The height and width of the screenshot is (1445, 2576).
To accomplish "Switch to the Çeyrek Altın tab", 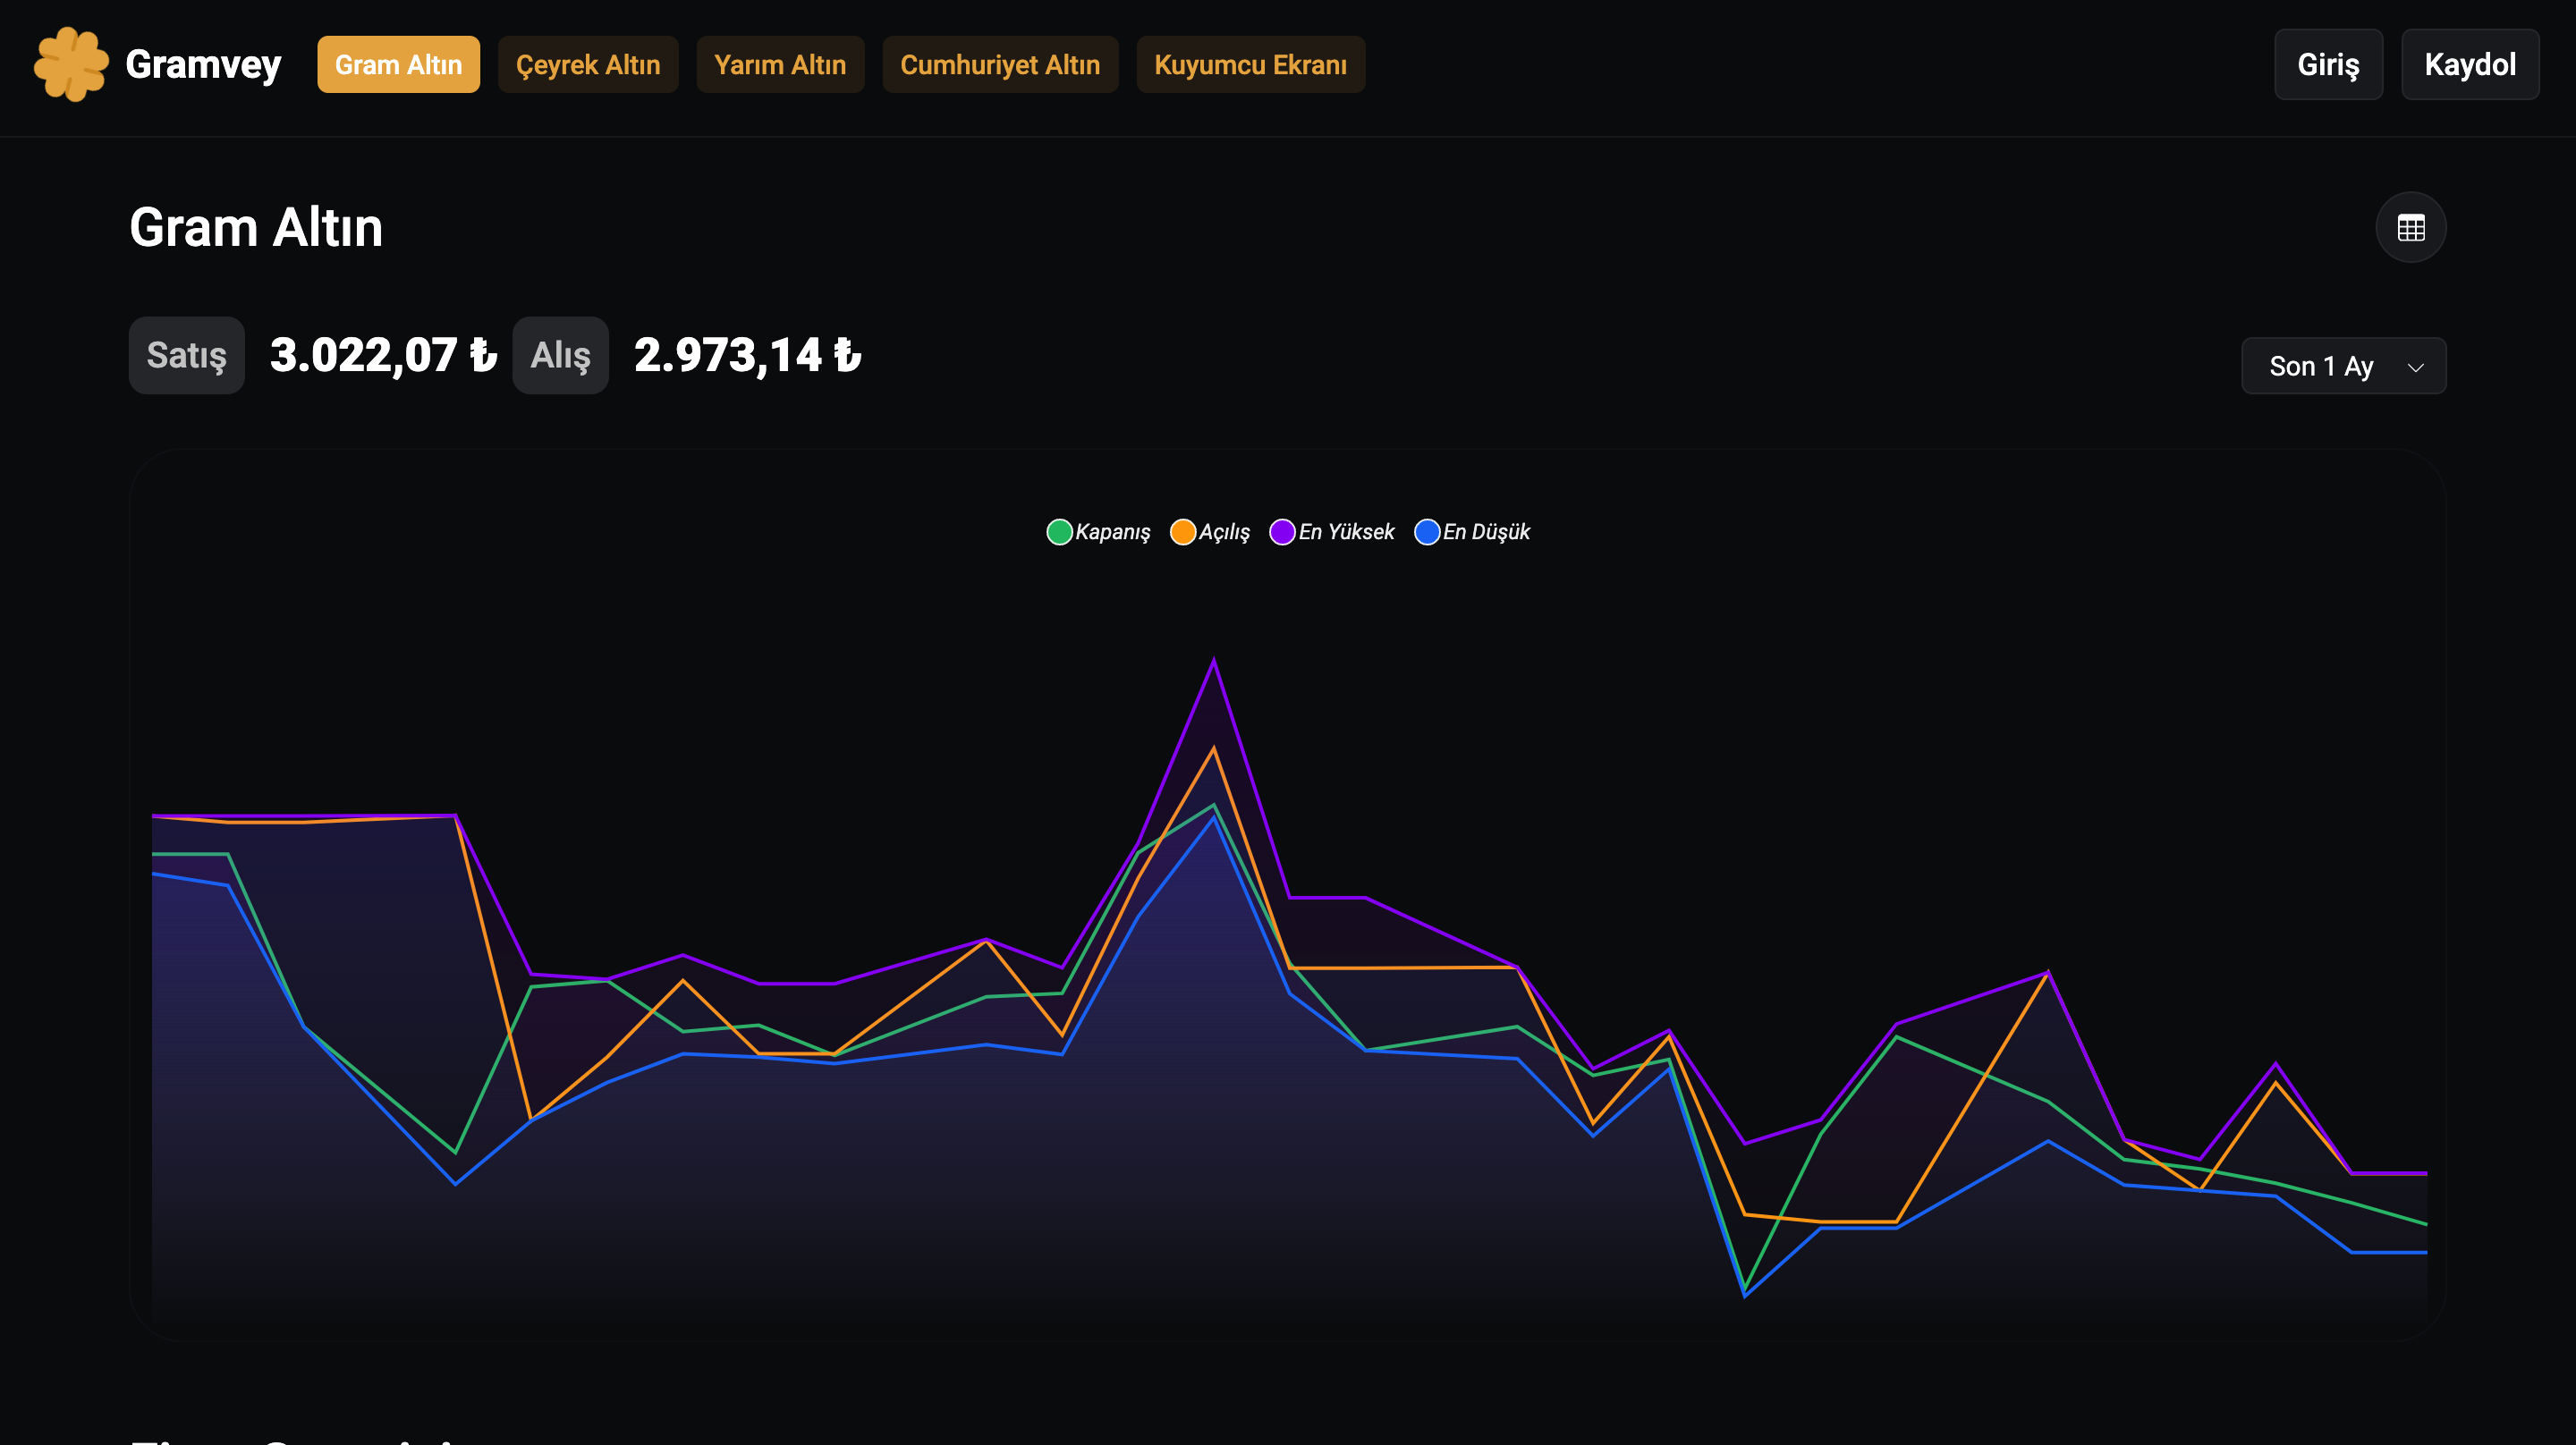I will 588,65.
